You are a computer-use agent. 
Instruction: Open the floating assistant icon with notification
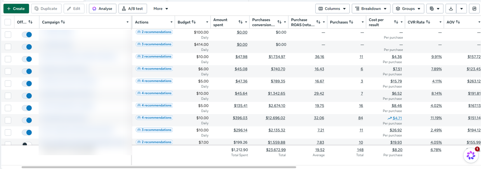click(471, 155)
